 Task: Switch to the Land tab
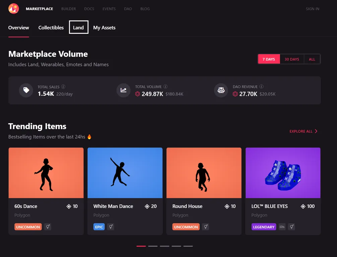click(x=78, y=27)
